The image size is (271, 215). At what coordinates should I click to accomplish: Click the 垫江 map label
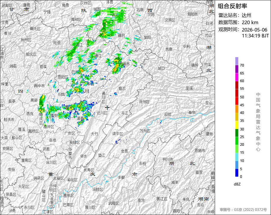point(102,156)
